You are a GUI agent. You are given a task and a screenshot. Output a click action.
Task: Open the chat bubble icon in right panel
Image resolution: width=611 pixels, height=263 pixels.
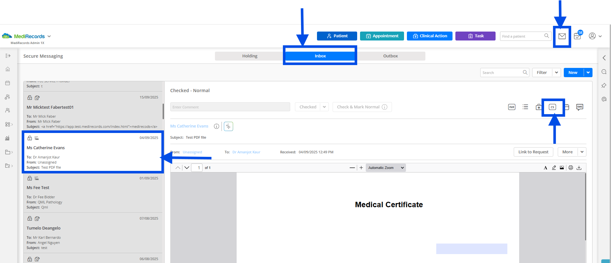coord(604,72)
